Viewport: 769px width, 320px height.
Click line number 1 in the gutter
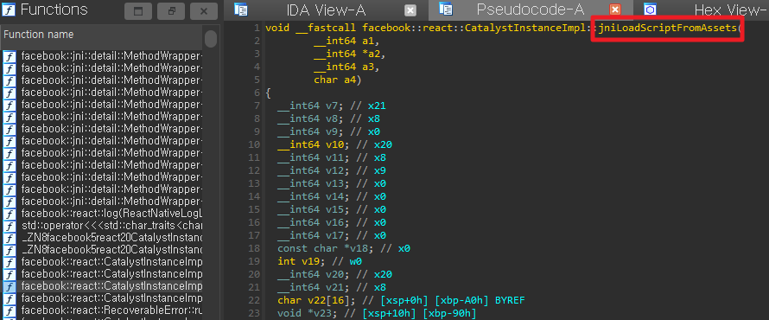point(257,28)
